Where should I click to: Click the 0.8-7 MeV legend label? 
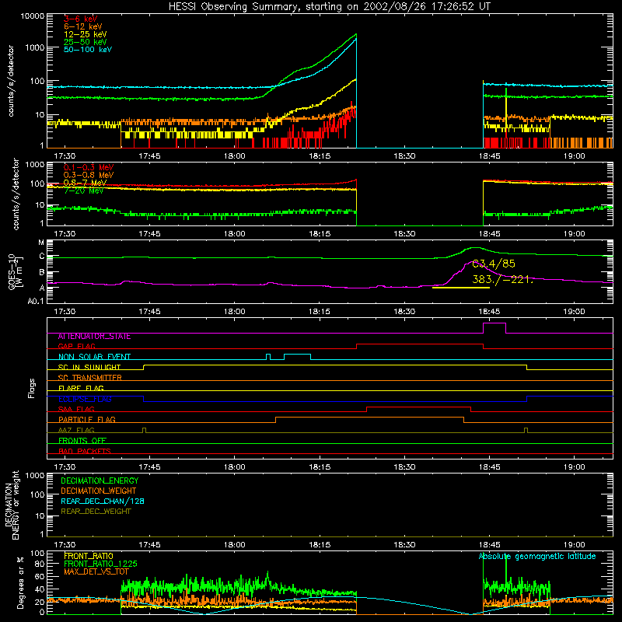tap(86, 183)
